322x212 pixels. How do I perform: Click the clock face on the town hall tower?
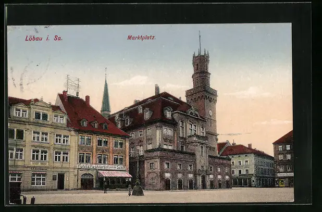(x=210, y=113)
